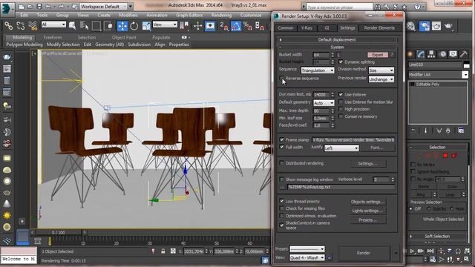The width and height of the screenshot is (475, 267).
Task: Select the Select and Move tool
Action: pyautogui.click(x=122, y=26)
